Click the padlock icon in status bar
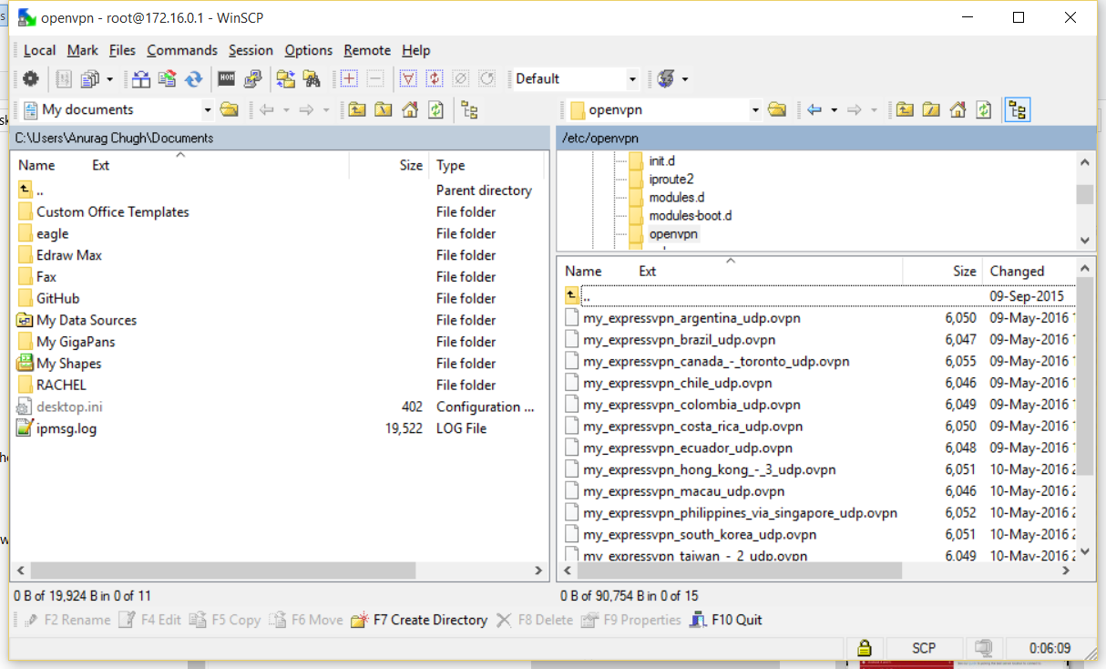 (864, 648)
